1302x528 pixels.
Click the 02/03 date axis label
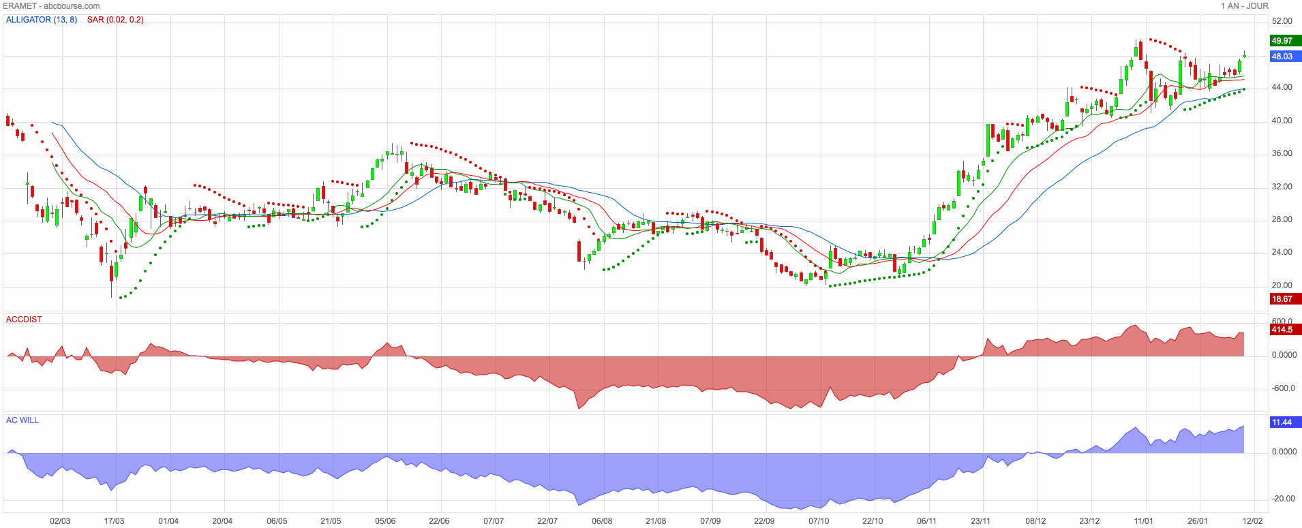tap(60, 521)
